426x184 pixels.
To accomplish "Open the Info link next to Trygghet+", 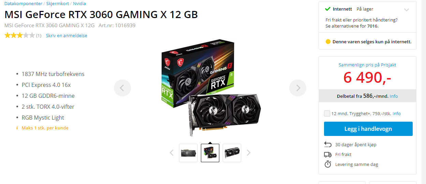I will point(397,113).
